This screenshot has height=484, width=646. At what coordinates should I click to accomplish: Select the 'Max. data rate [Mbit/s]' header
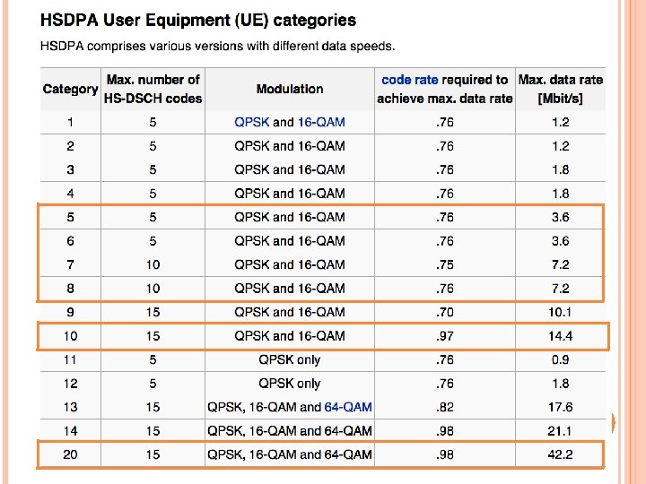560,89
